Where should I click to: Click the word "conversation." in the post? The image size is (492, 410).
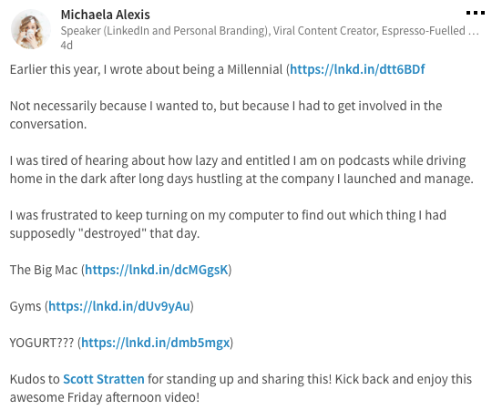point(48,124)
